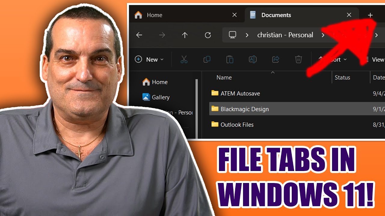Click the Share icon

[276, 59]
